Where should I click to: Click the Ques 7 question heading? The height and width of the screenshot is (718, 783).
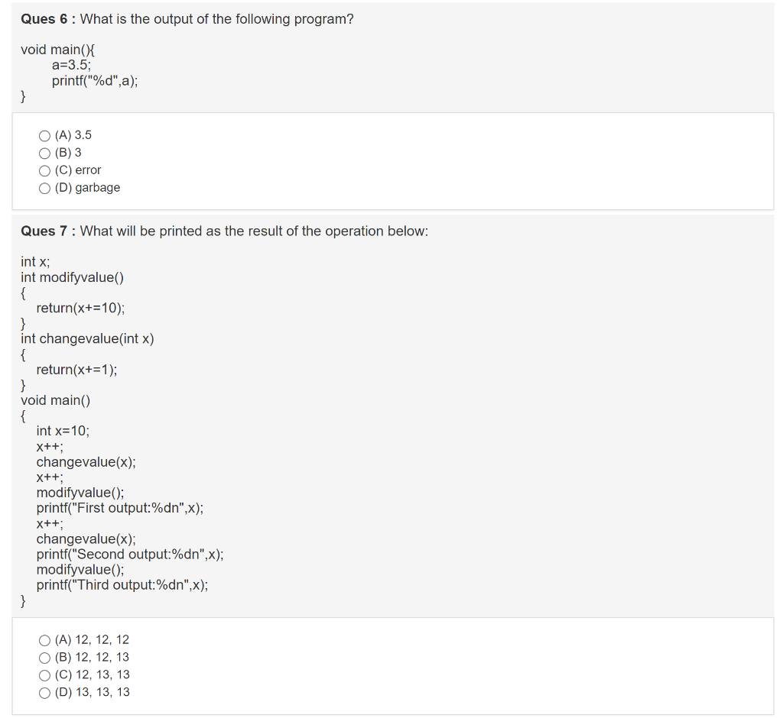(x=225, y=231)
